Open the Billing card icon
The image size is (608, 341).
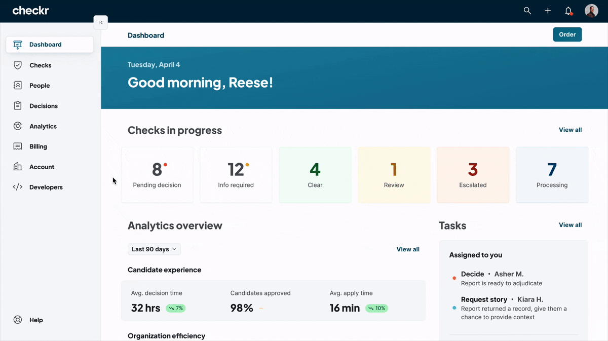pyautogui.click(x=17, y=146)
